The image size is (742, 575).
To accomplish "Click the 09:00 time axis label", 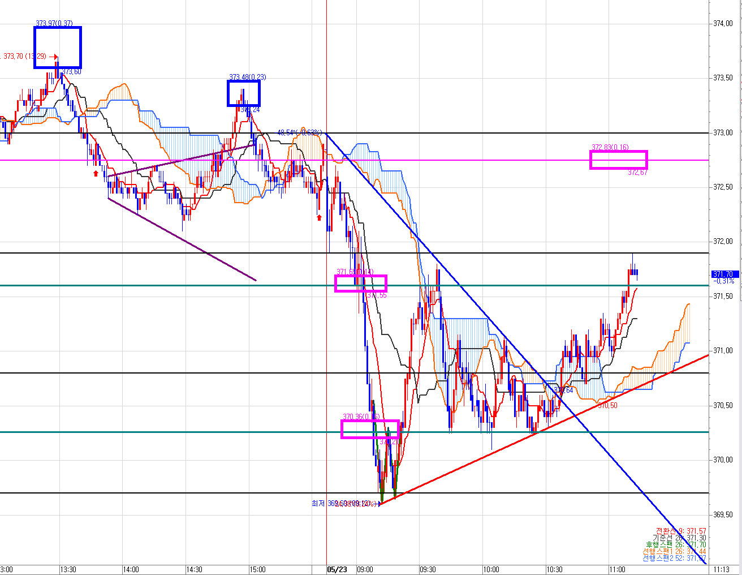I will point(365,569).
